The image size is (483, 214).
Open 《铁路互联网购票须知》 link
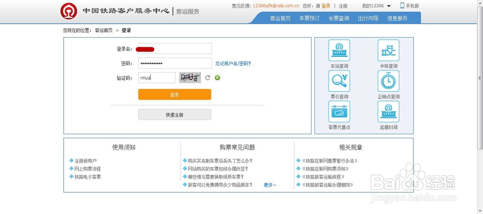point(325,169)
